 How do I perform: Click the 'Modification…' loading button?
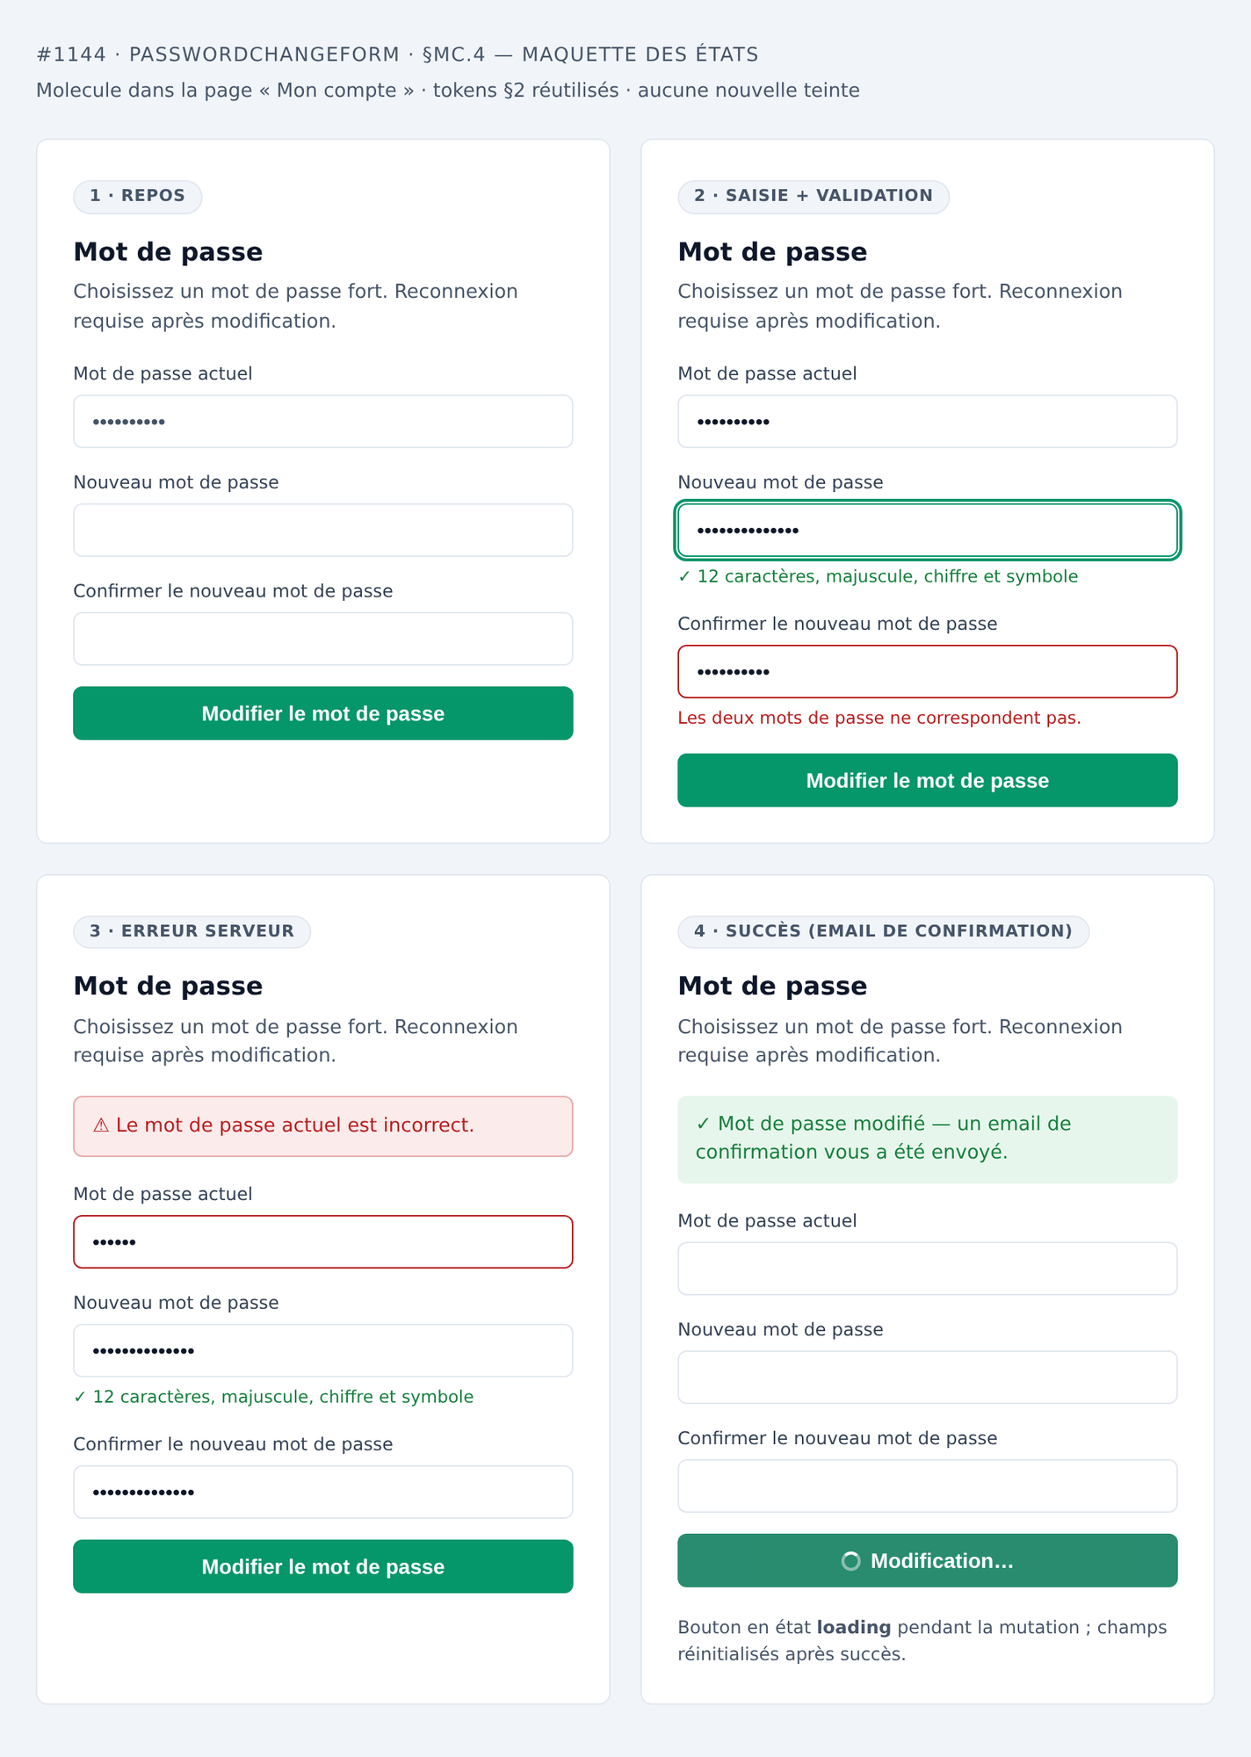928,1561
